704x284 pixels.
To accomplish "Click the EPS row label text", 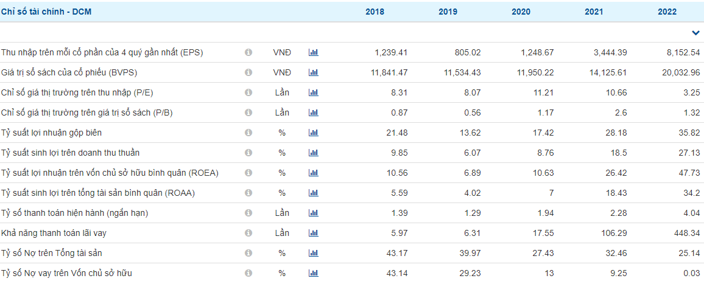I will pos(102,52).
